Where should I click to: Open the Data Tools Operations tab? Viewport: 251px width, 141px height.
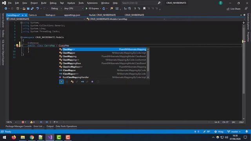coord(66,126)
